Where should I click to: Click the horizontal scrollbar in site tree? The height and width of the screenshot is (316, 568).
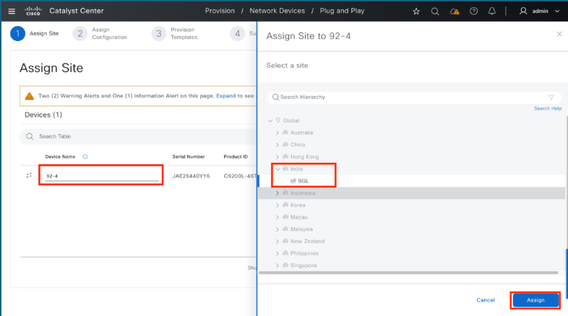(408, 273)
